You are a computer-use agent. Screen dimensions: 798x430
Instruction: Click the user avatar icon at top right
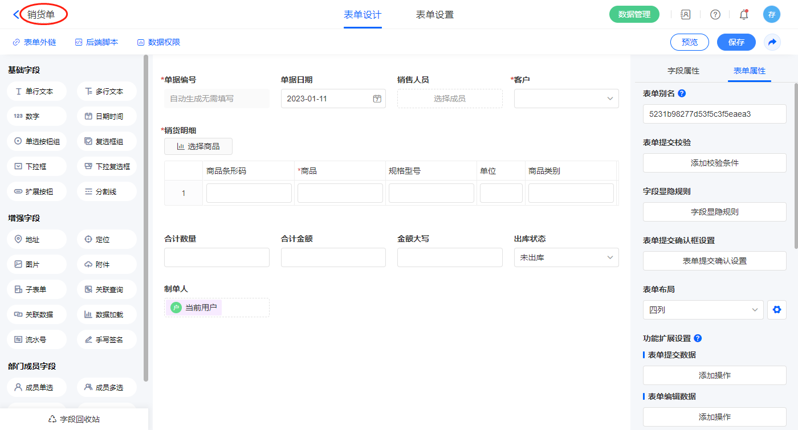pos(771,15)
